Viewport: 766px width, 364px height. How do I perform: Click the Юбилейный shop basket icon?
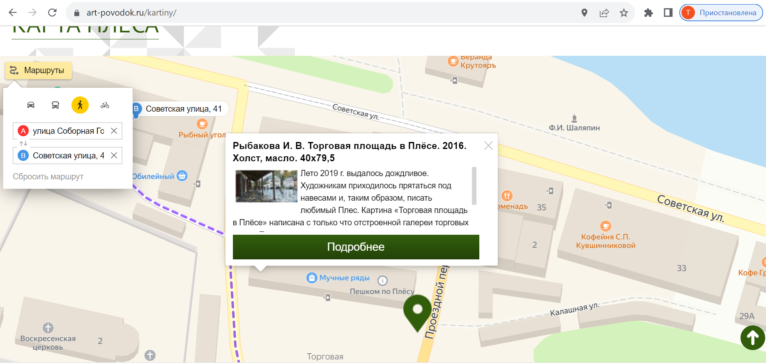(182, 176)
